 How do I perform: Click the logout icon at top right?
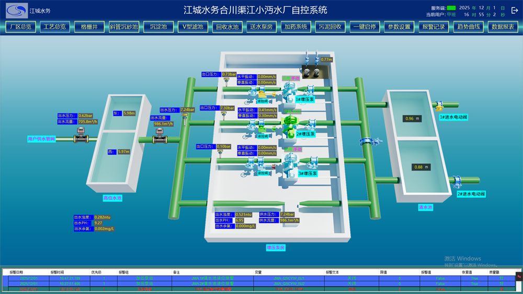point(515,10)
